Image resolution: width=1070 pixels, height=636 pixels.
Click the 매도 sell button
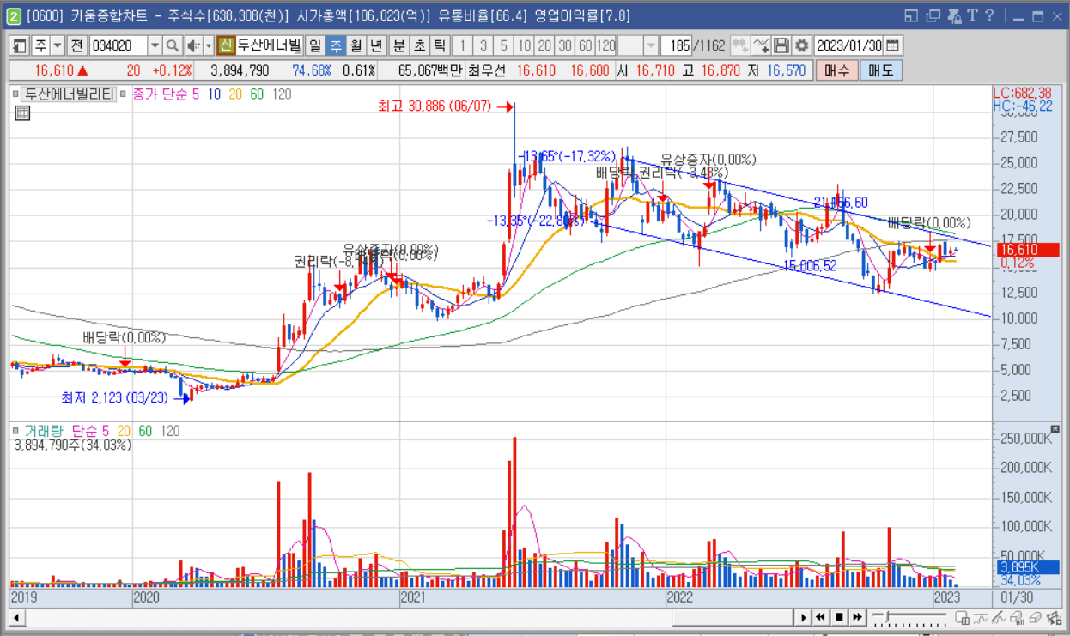coord(881,70)
